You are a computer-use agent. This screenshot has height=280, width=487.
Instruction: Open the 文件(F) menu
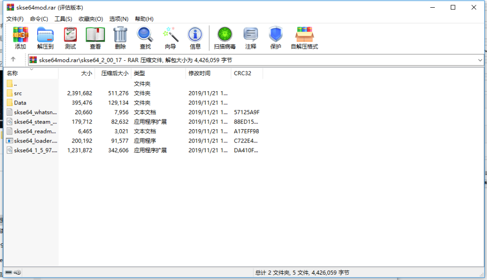(x=14, y=19)
